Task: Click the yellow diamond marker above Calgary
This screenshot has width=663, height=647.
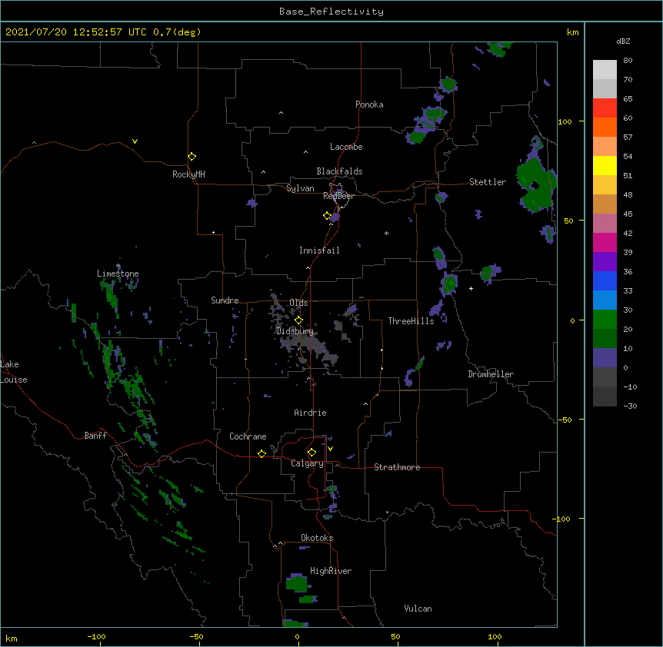Action: pos(312,453)
